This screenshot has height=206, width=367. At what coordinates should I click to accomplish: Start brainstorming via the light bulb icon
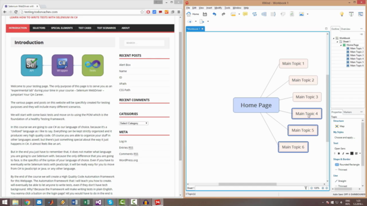(342, 14)
